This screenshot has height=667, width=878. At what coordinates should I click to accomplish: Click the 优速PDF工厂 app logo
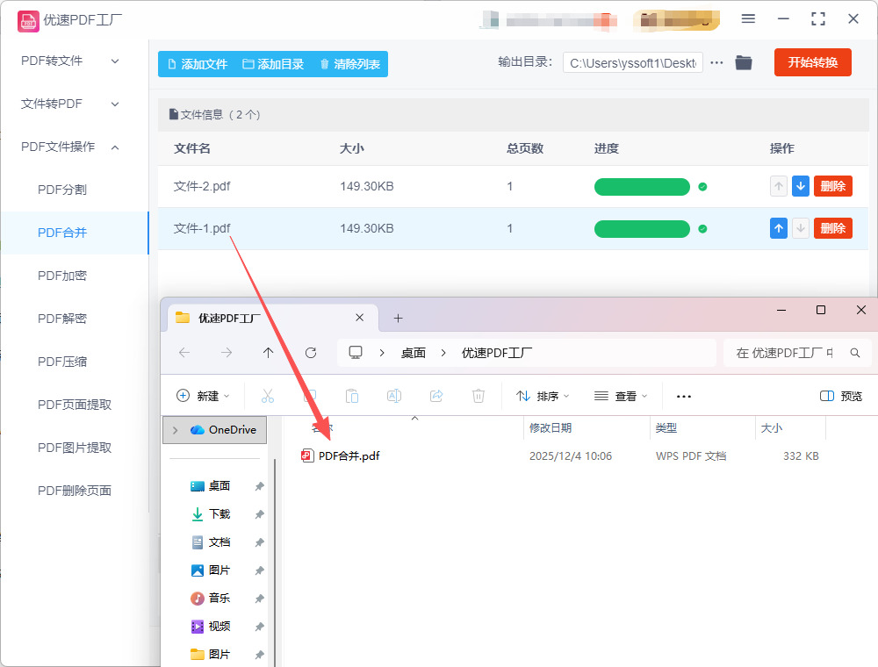28,21
